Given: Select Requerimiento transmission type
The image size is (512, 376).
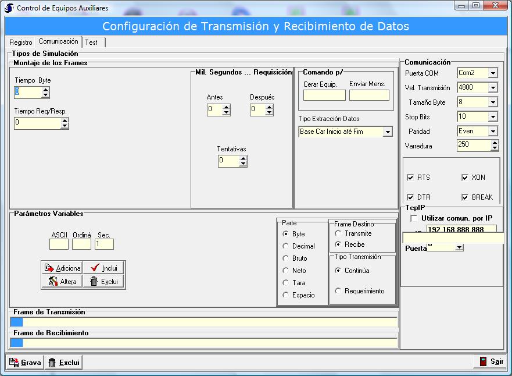Looking at the screenshot, I should (338, 291).
